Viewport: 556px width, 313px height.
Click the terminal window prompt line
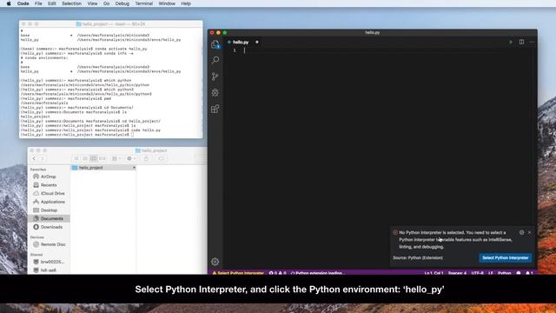coord(77,135)
